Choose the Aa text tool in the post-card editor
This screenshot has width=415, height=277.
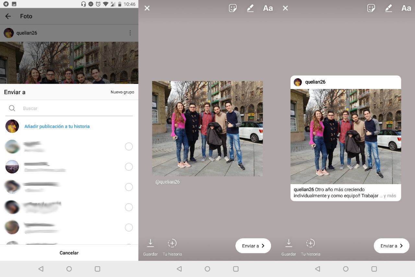pos(406,8)
